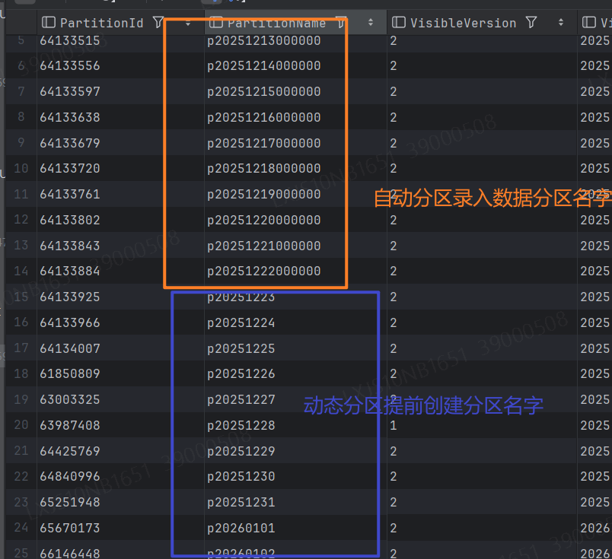The image size is (612, 559).
Task: Toggle sort arrows on the VisibleVersion column
Action: (x=561, y=23)
